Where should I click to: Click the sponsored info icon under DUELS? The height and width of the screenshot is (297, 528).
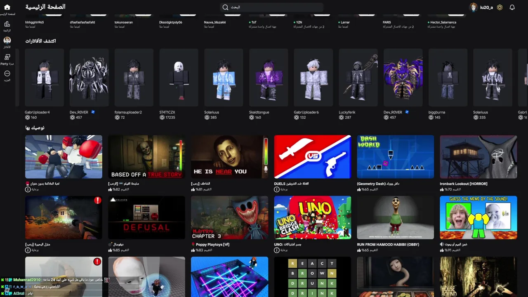[277, 189]
